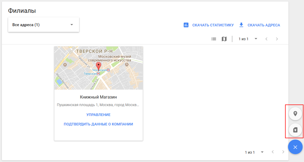Click the Пушкинская площадь address text

click(98, 105)
